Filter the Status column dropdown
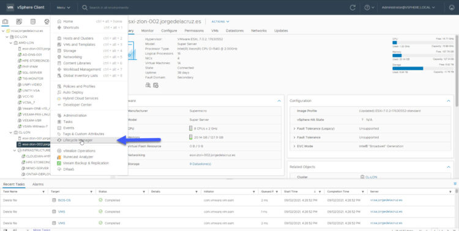The height and width of the screenshot is (231, 459). (x=144, y=192)
